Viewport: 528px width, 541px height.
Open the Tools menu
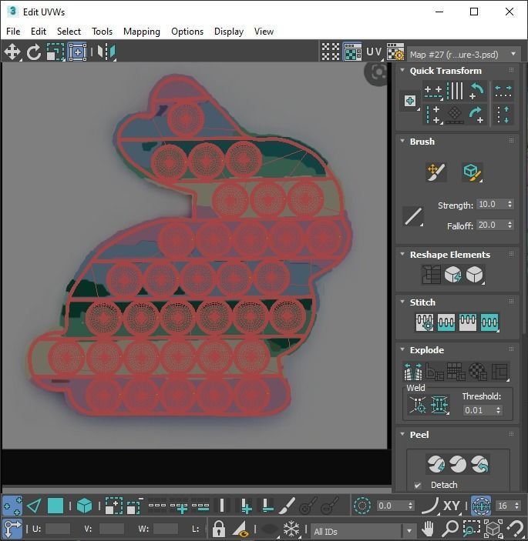(102, 32)
